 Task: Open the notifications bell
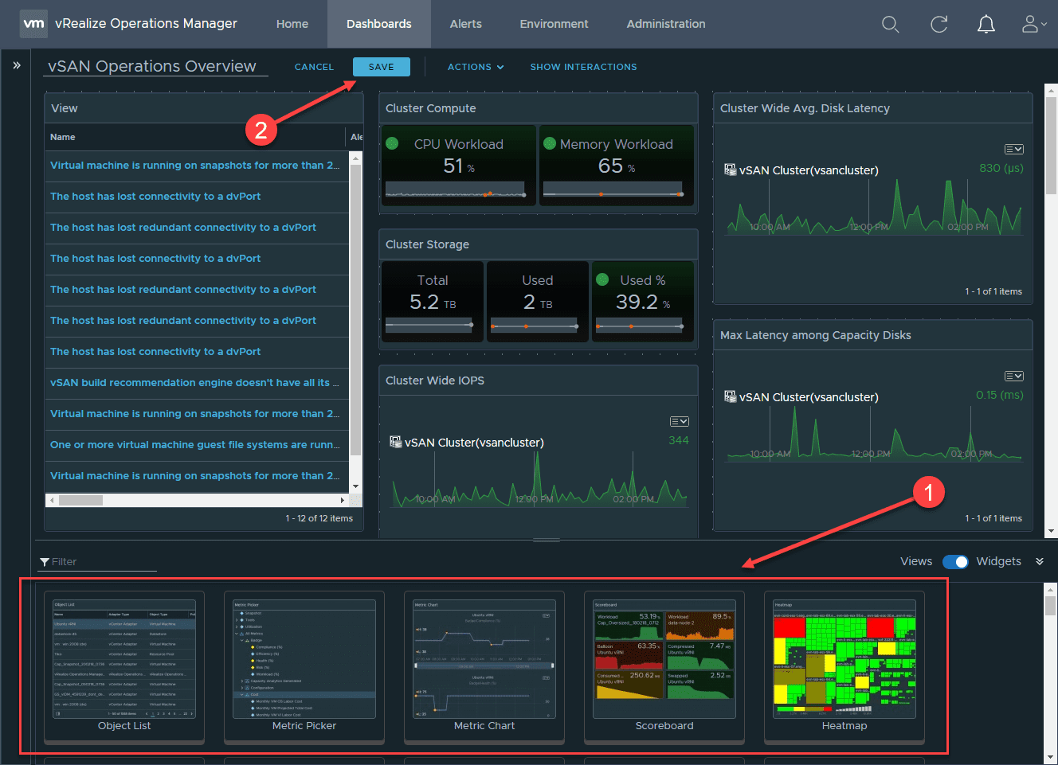(x=986, y=24)
